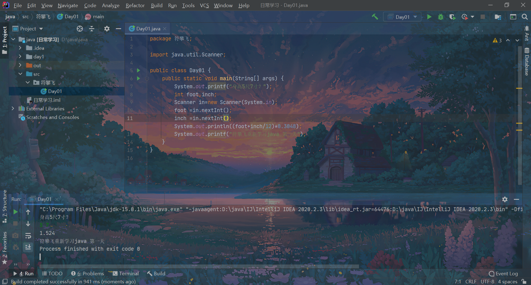Open the TODO tool window

[x=52, y=274]
